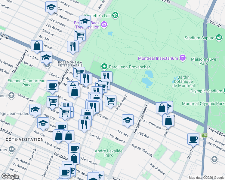Click CÔTE-VISITATION neighbourhood label
Image resolution: width=225 pixels, height=180 pixels.
tap(25, 139)
